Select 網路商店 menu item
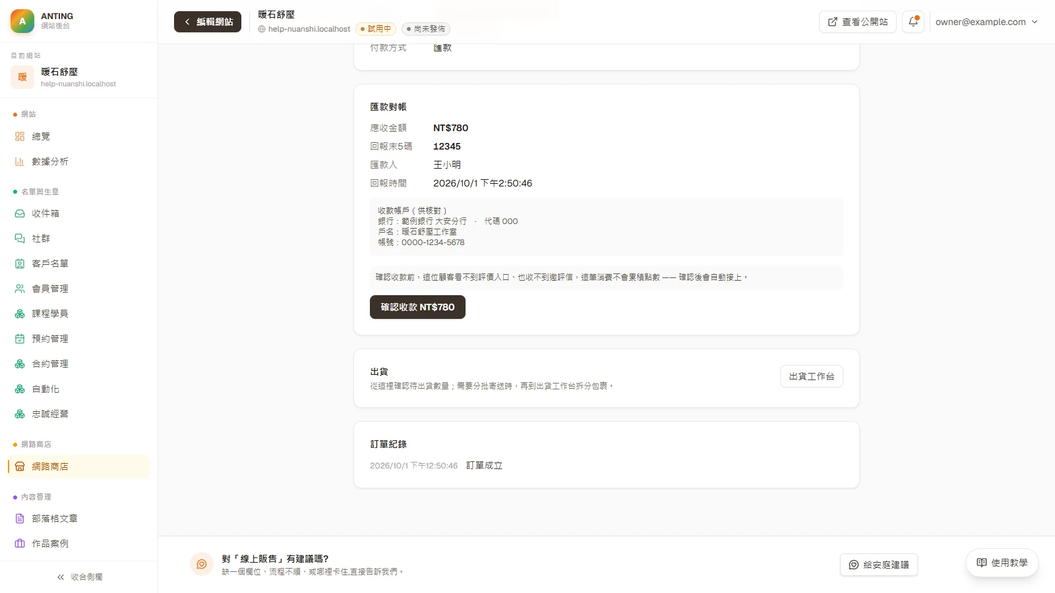The height and width of the screenshot is (593, 1055). point(79,466)
